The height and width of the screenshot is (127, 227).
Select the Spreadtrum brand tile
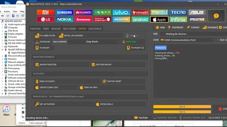click(x=197, y=19)
